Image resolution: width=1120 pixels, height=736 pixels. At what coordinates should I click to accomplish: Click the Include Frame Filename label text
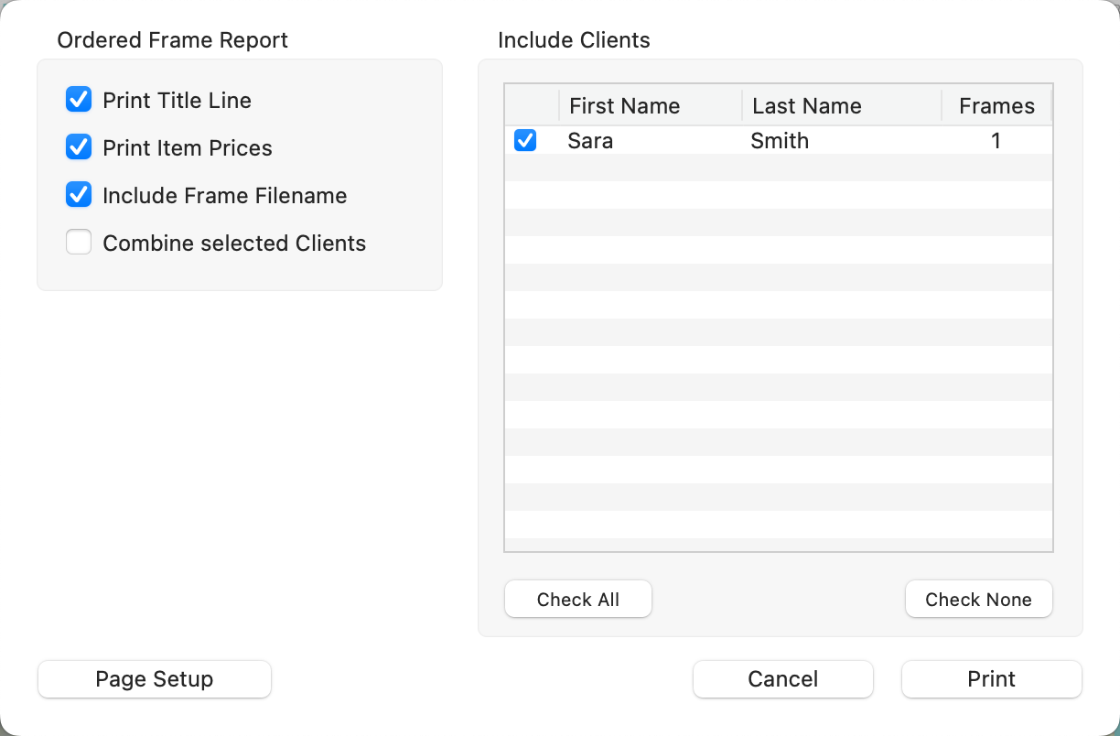224,196
